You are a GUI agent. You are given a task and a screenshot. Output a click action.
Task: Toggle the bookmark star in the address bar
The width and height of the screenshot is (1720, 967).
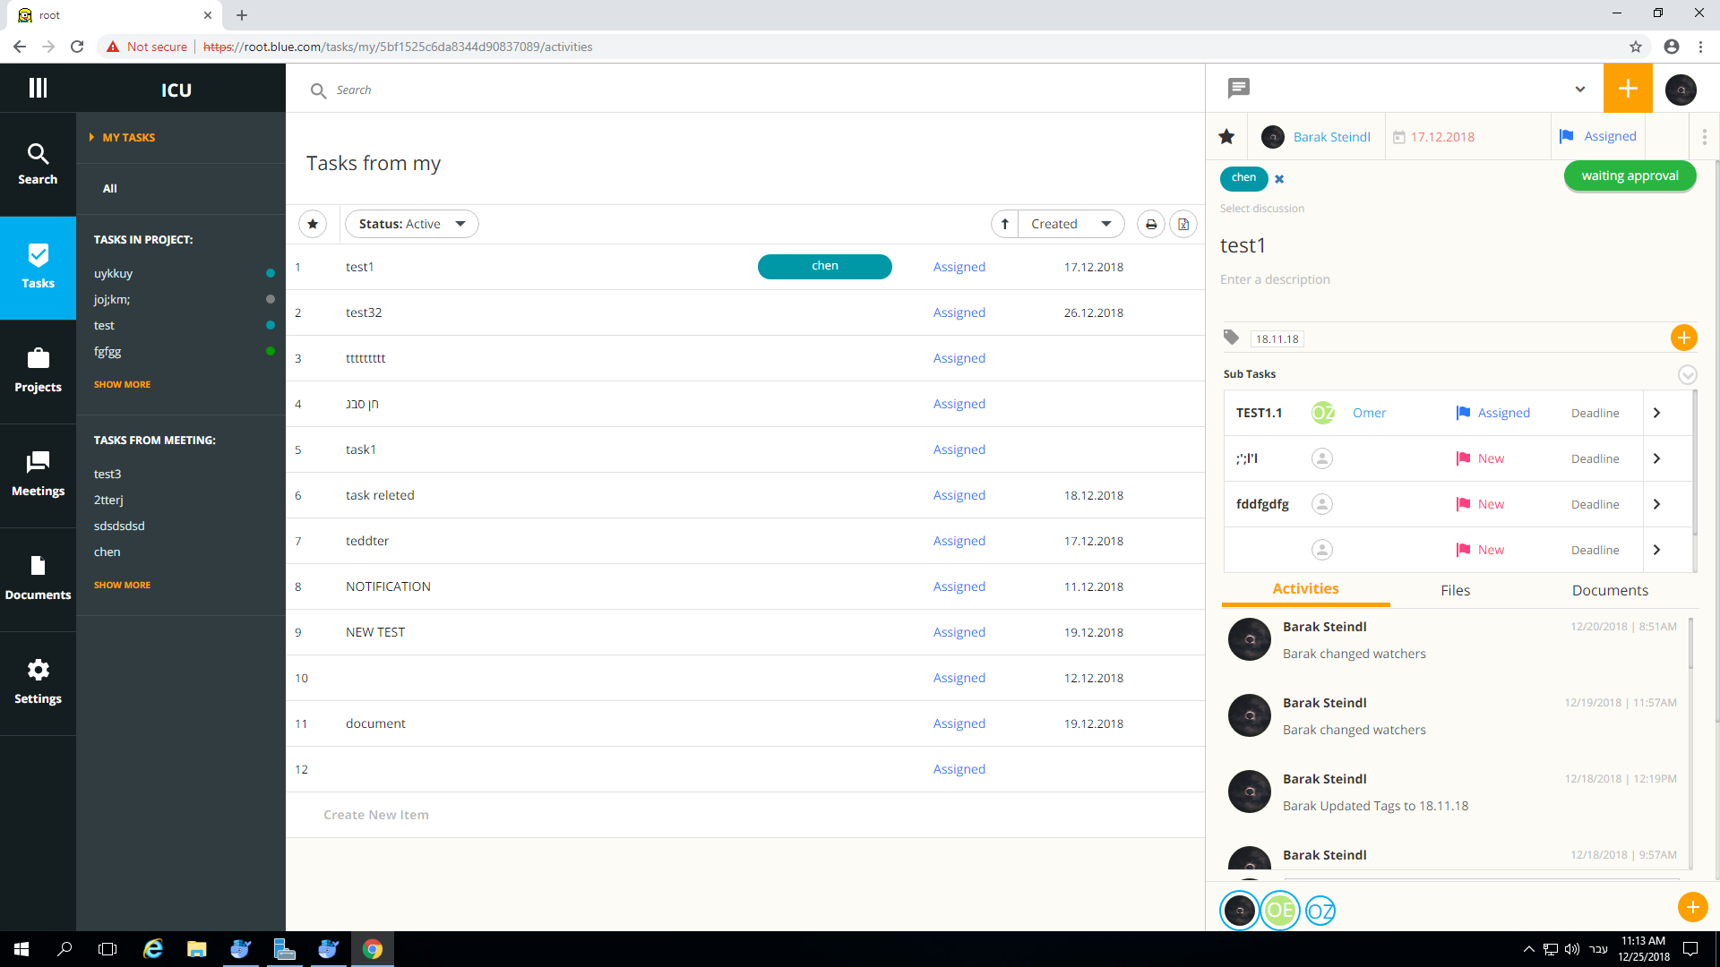point(1636,47)
